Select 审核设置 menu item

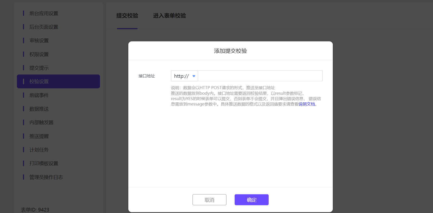tap(39, 40)
